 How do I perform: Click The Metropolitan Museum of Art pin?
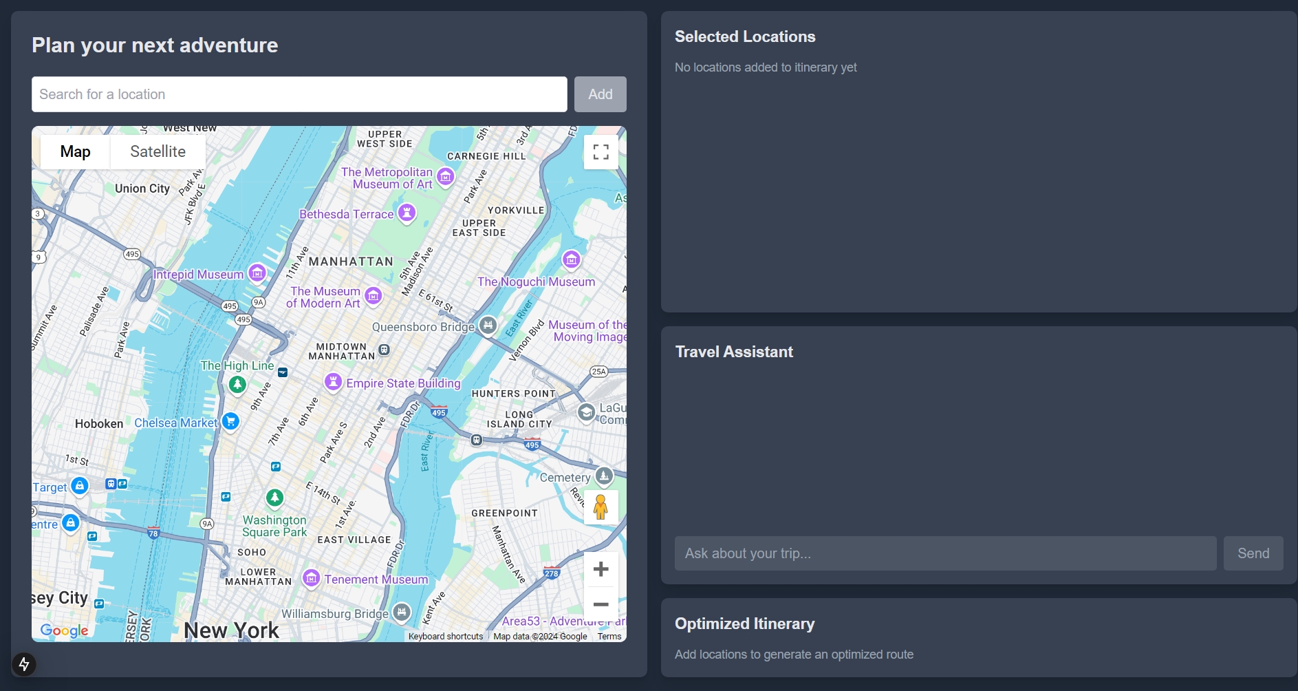446,177
